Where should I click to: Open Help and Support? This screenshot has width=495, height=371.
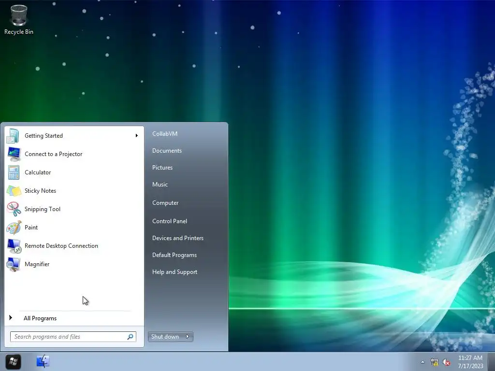point(175,272)
